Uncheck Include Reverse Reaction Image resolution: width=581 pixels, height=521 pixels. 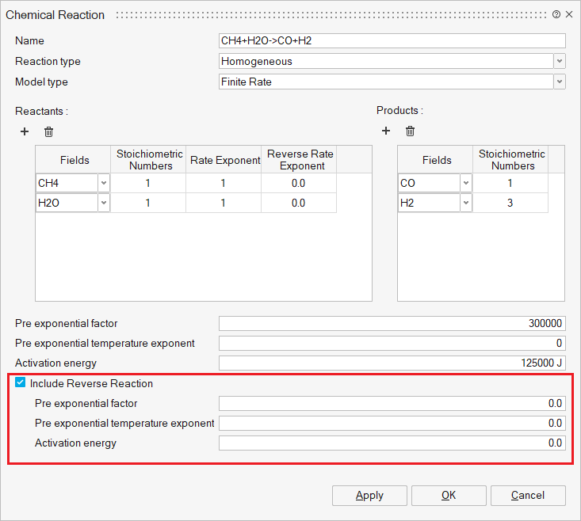point(21,383)
